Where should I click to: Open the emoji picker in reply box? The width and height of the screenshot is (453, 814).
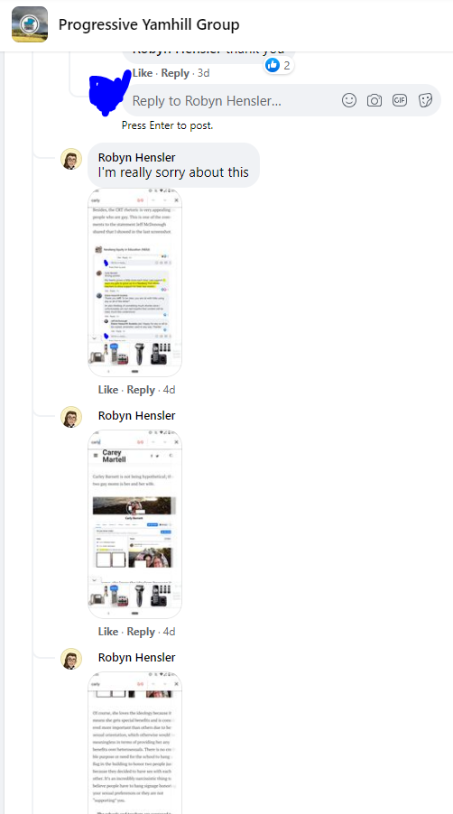[349, 100]
